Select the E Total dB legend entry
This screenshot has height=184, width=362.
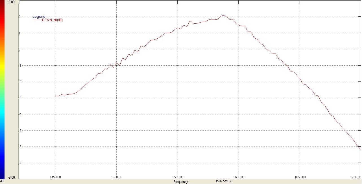click(52, 20)
